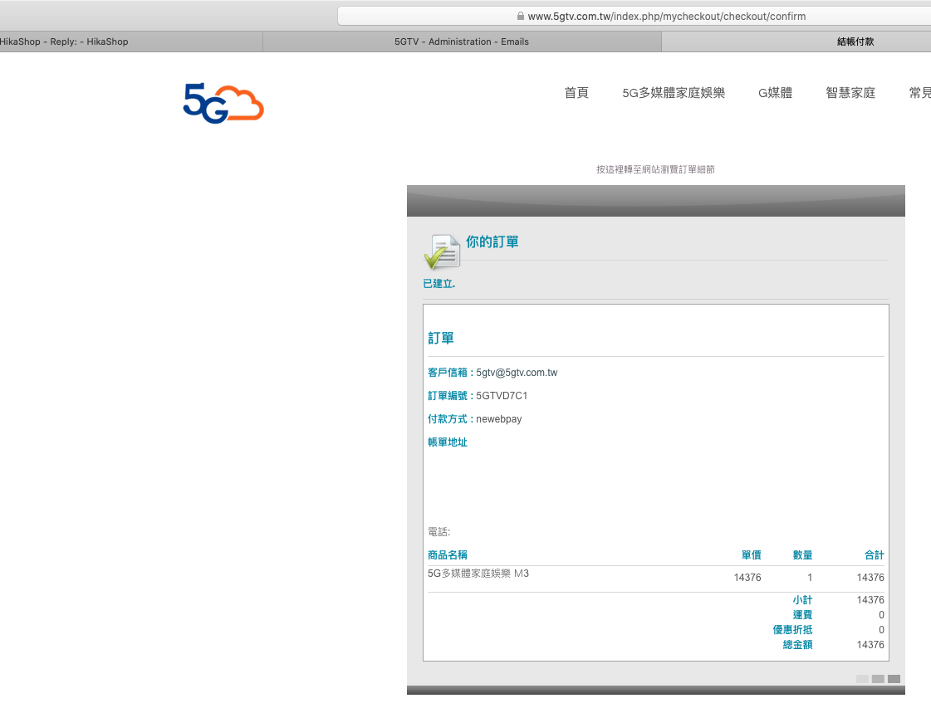
Task: Click the 總金額 label
Action: coord(797,644)
